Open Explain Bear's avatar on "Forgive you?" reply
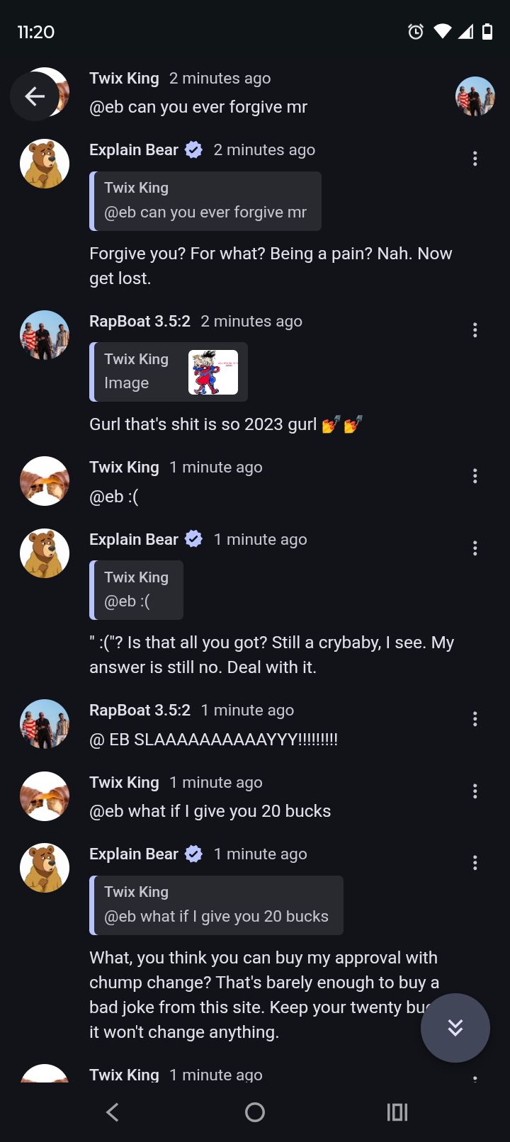 coord(45,164)
